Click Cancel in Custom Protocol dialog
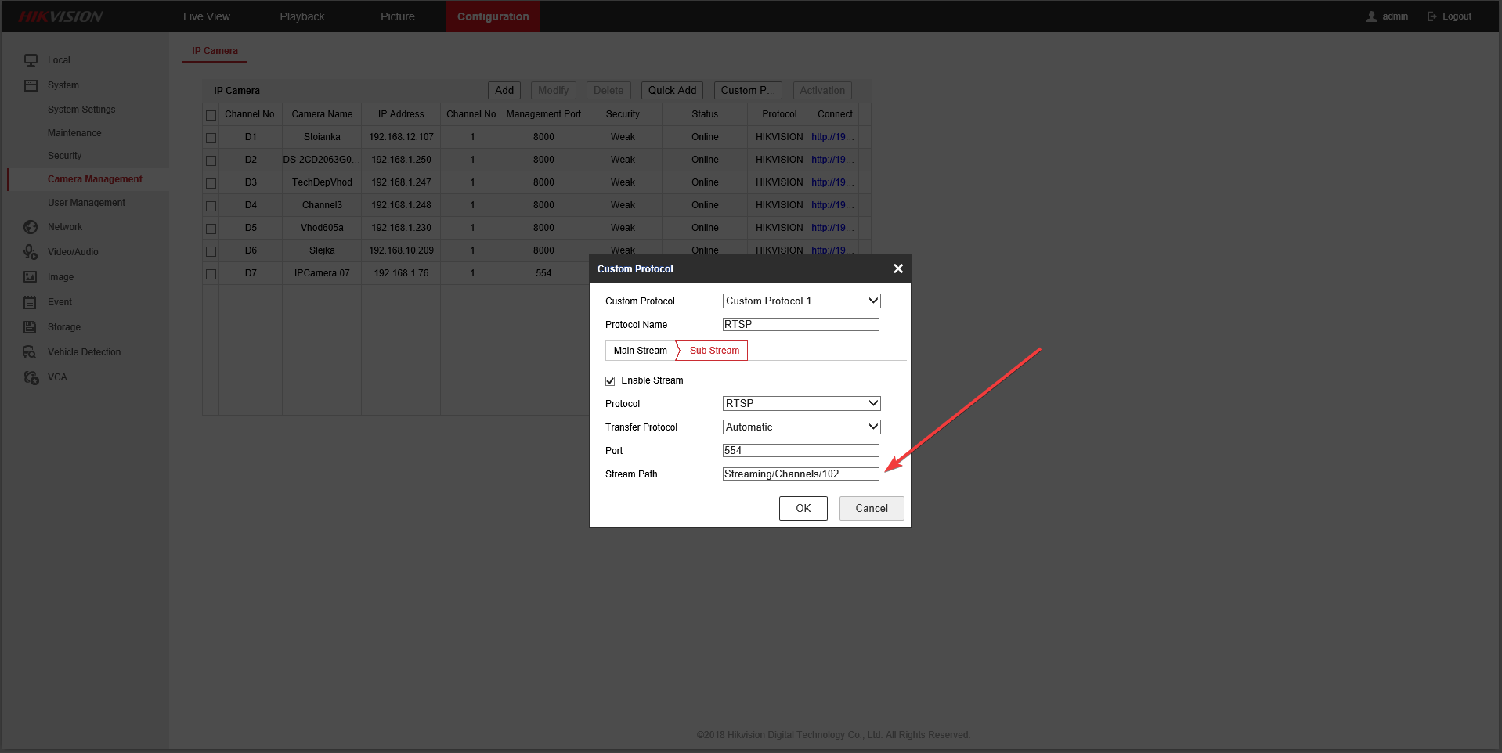This screenshot has width=1502, height=753. click(x=872, y=509)
